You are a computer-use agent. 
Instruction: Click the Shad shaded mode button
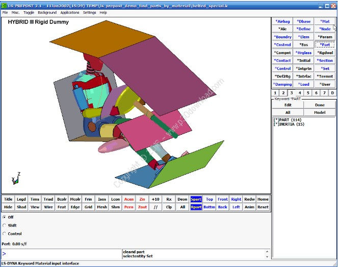(x=21, y=207)
